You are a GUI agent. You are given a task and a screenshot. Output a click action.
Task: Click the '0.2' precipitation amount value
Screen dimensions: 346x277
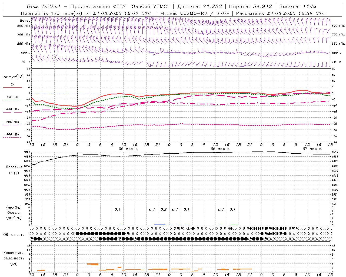coord(164,209)
